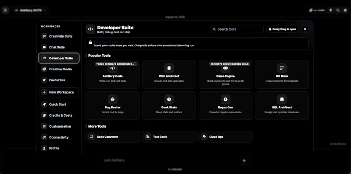Click the Search tools field
This screenshot has height=174, width=351.
(x=237, y=29)
